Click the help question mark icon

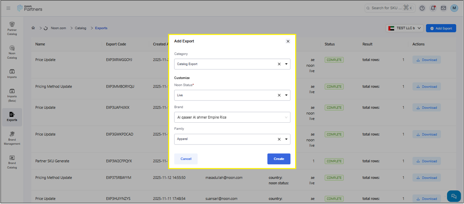click(x=422, y=8)
